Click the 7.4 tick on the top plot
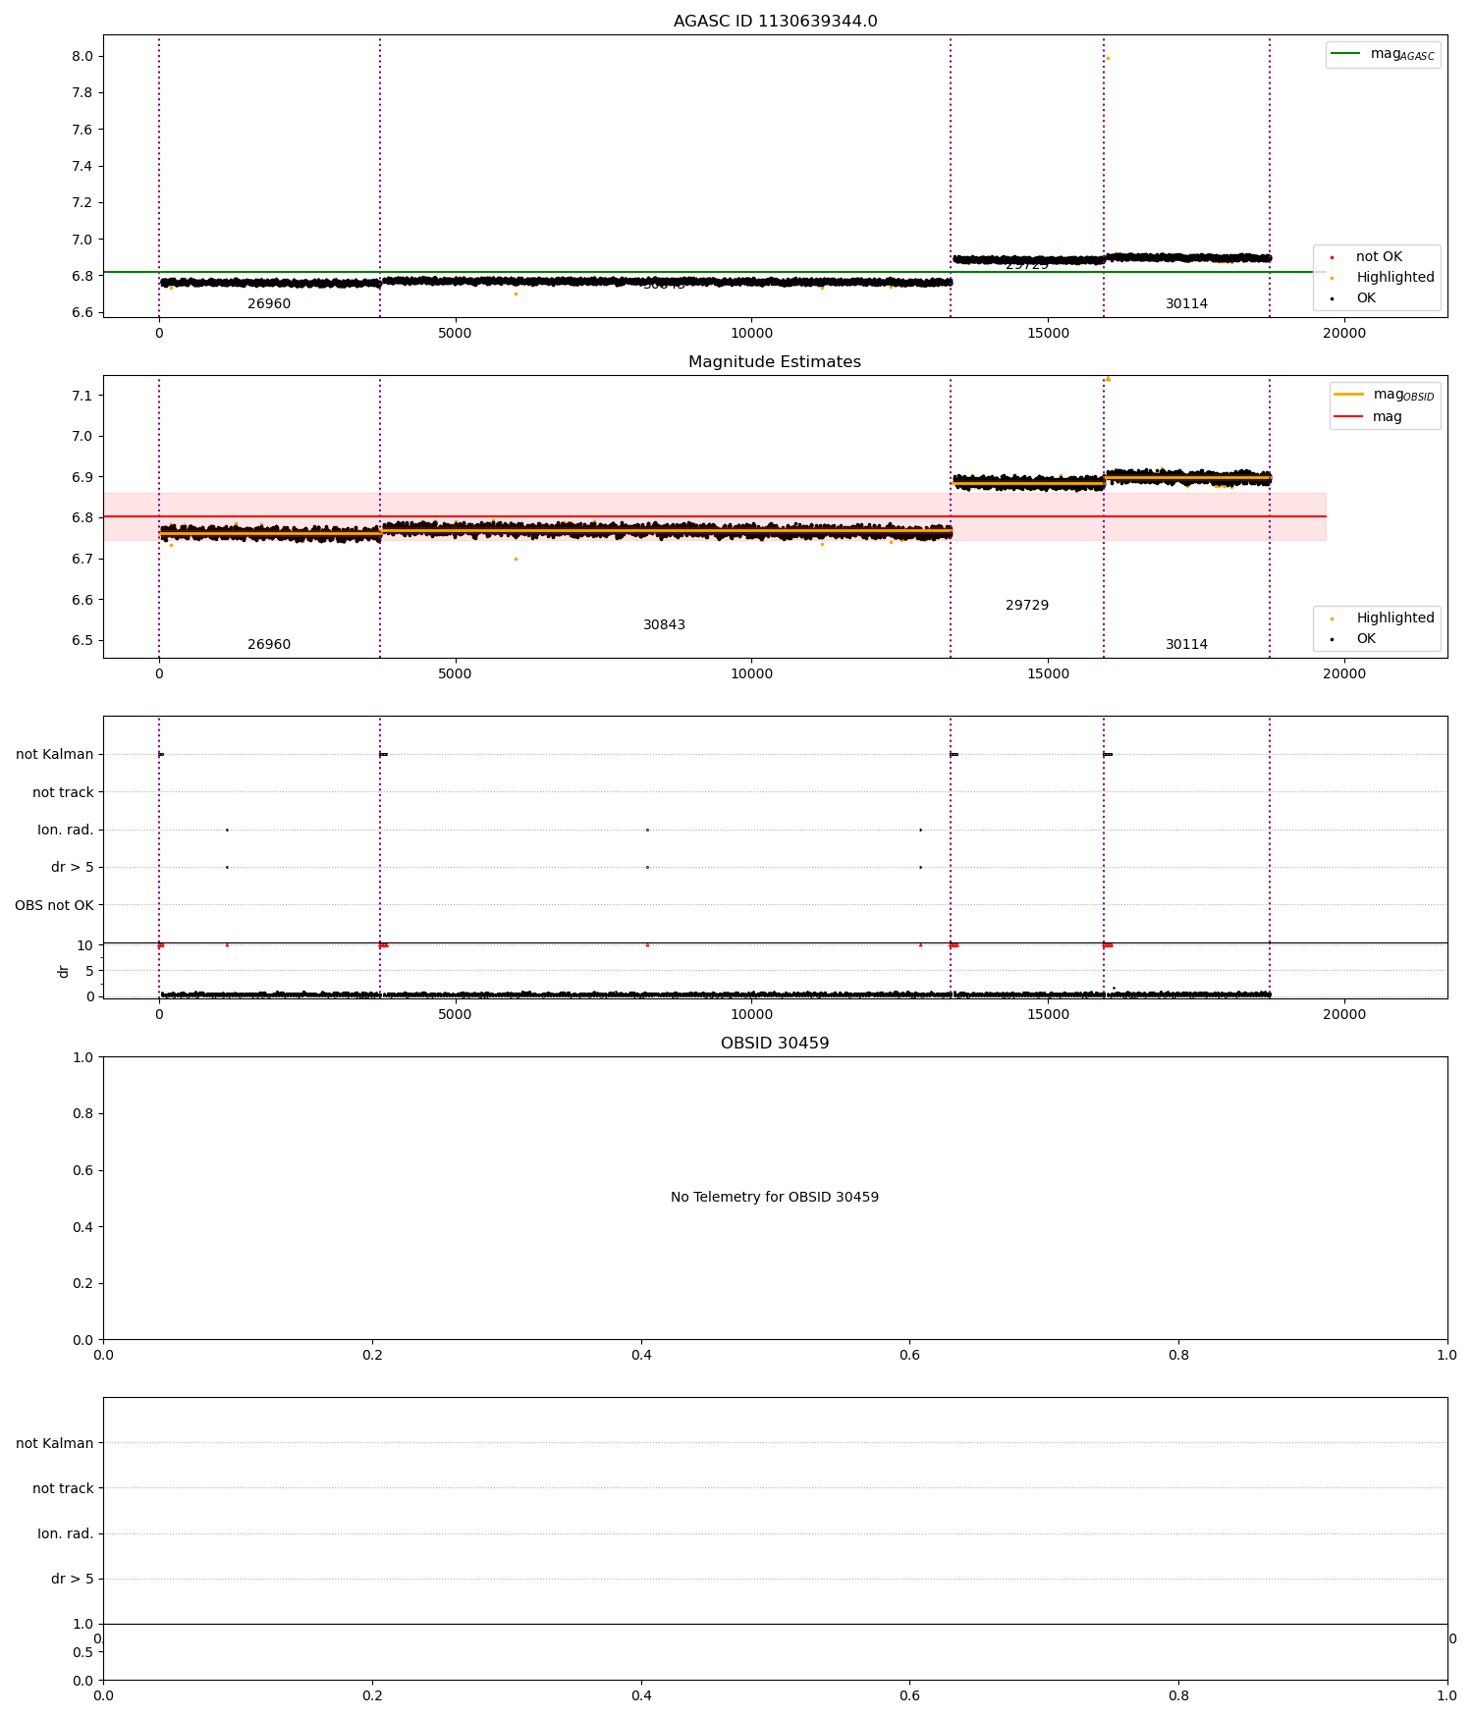The width and height of the screenshot is (1473, 1718). (82, 166)
